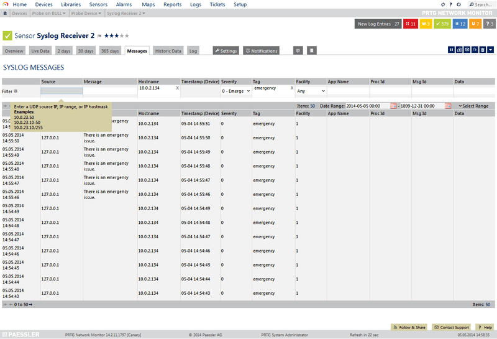Expand the sensor toolbar dropdown arrow

[490, 50]
